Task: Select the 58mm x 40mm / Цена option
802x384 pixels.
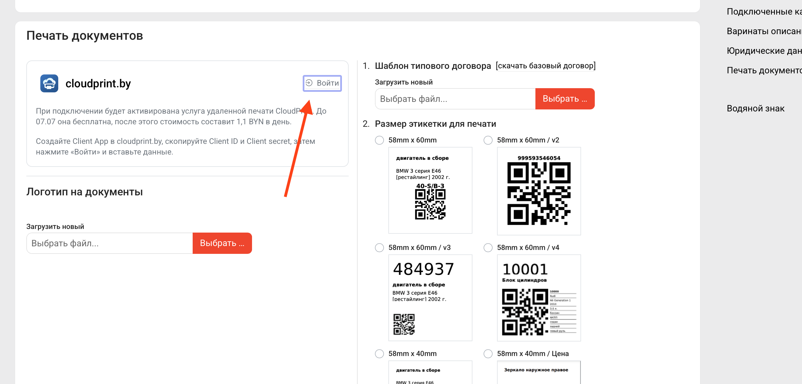Action: click(488, 353)
